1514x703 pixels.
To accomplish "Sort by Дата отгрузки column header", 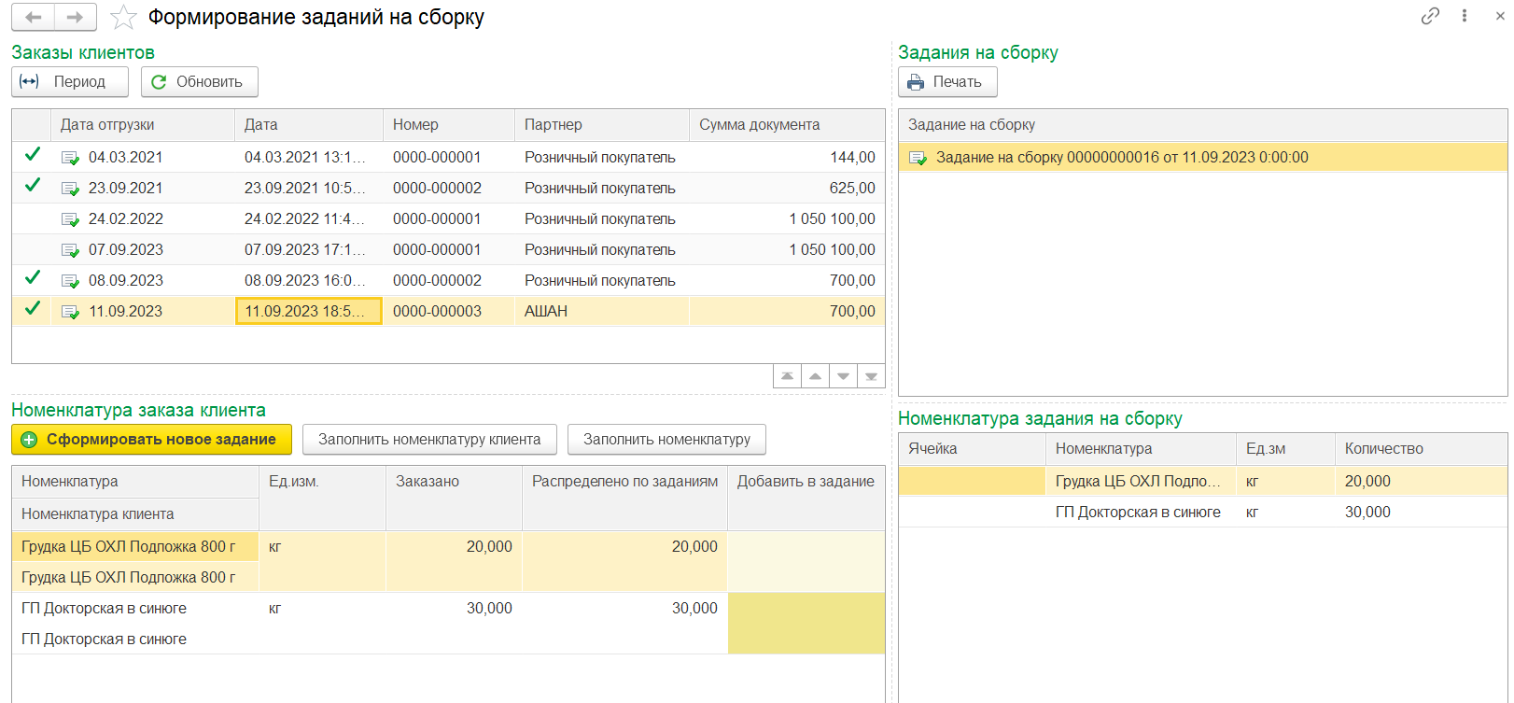I will pos(143,125).
